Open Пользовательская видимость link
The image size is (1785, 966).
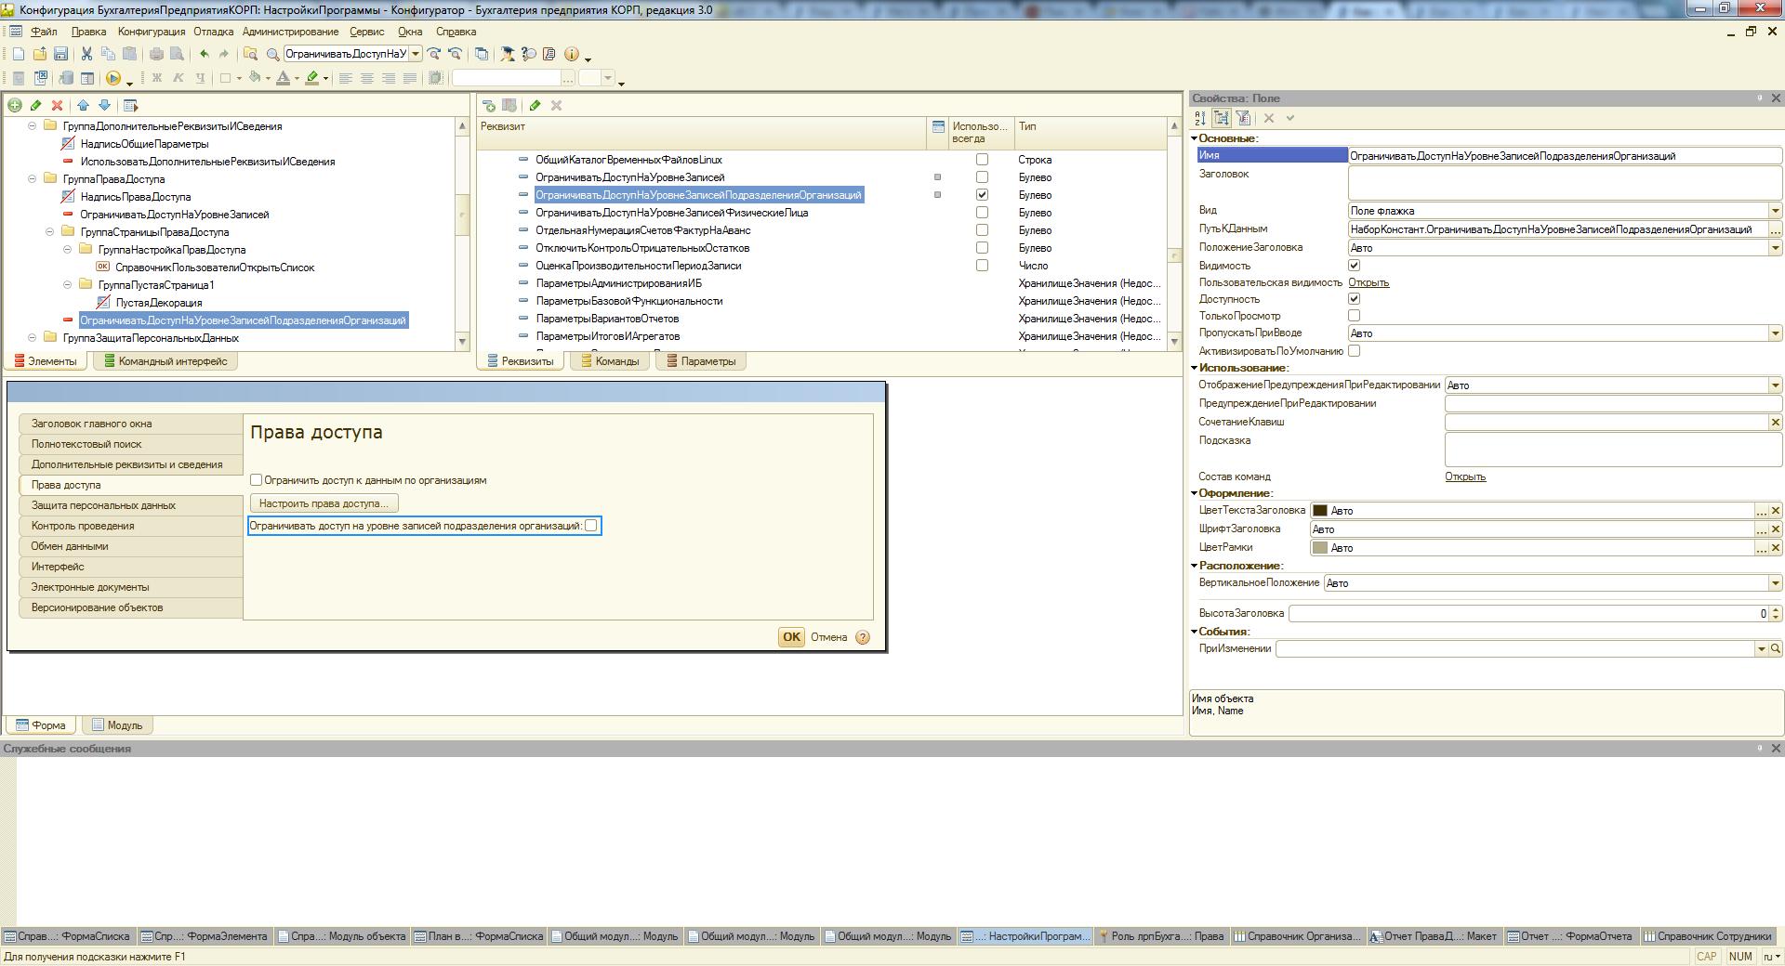[1368, 283]
